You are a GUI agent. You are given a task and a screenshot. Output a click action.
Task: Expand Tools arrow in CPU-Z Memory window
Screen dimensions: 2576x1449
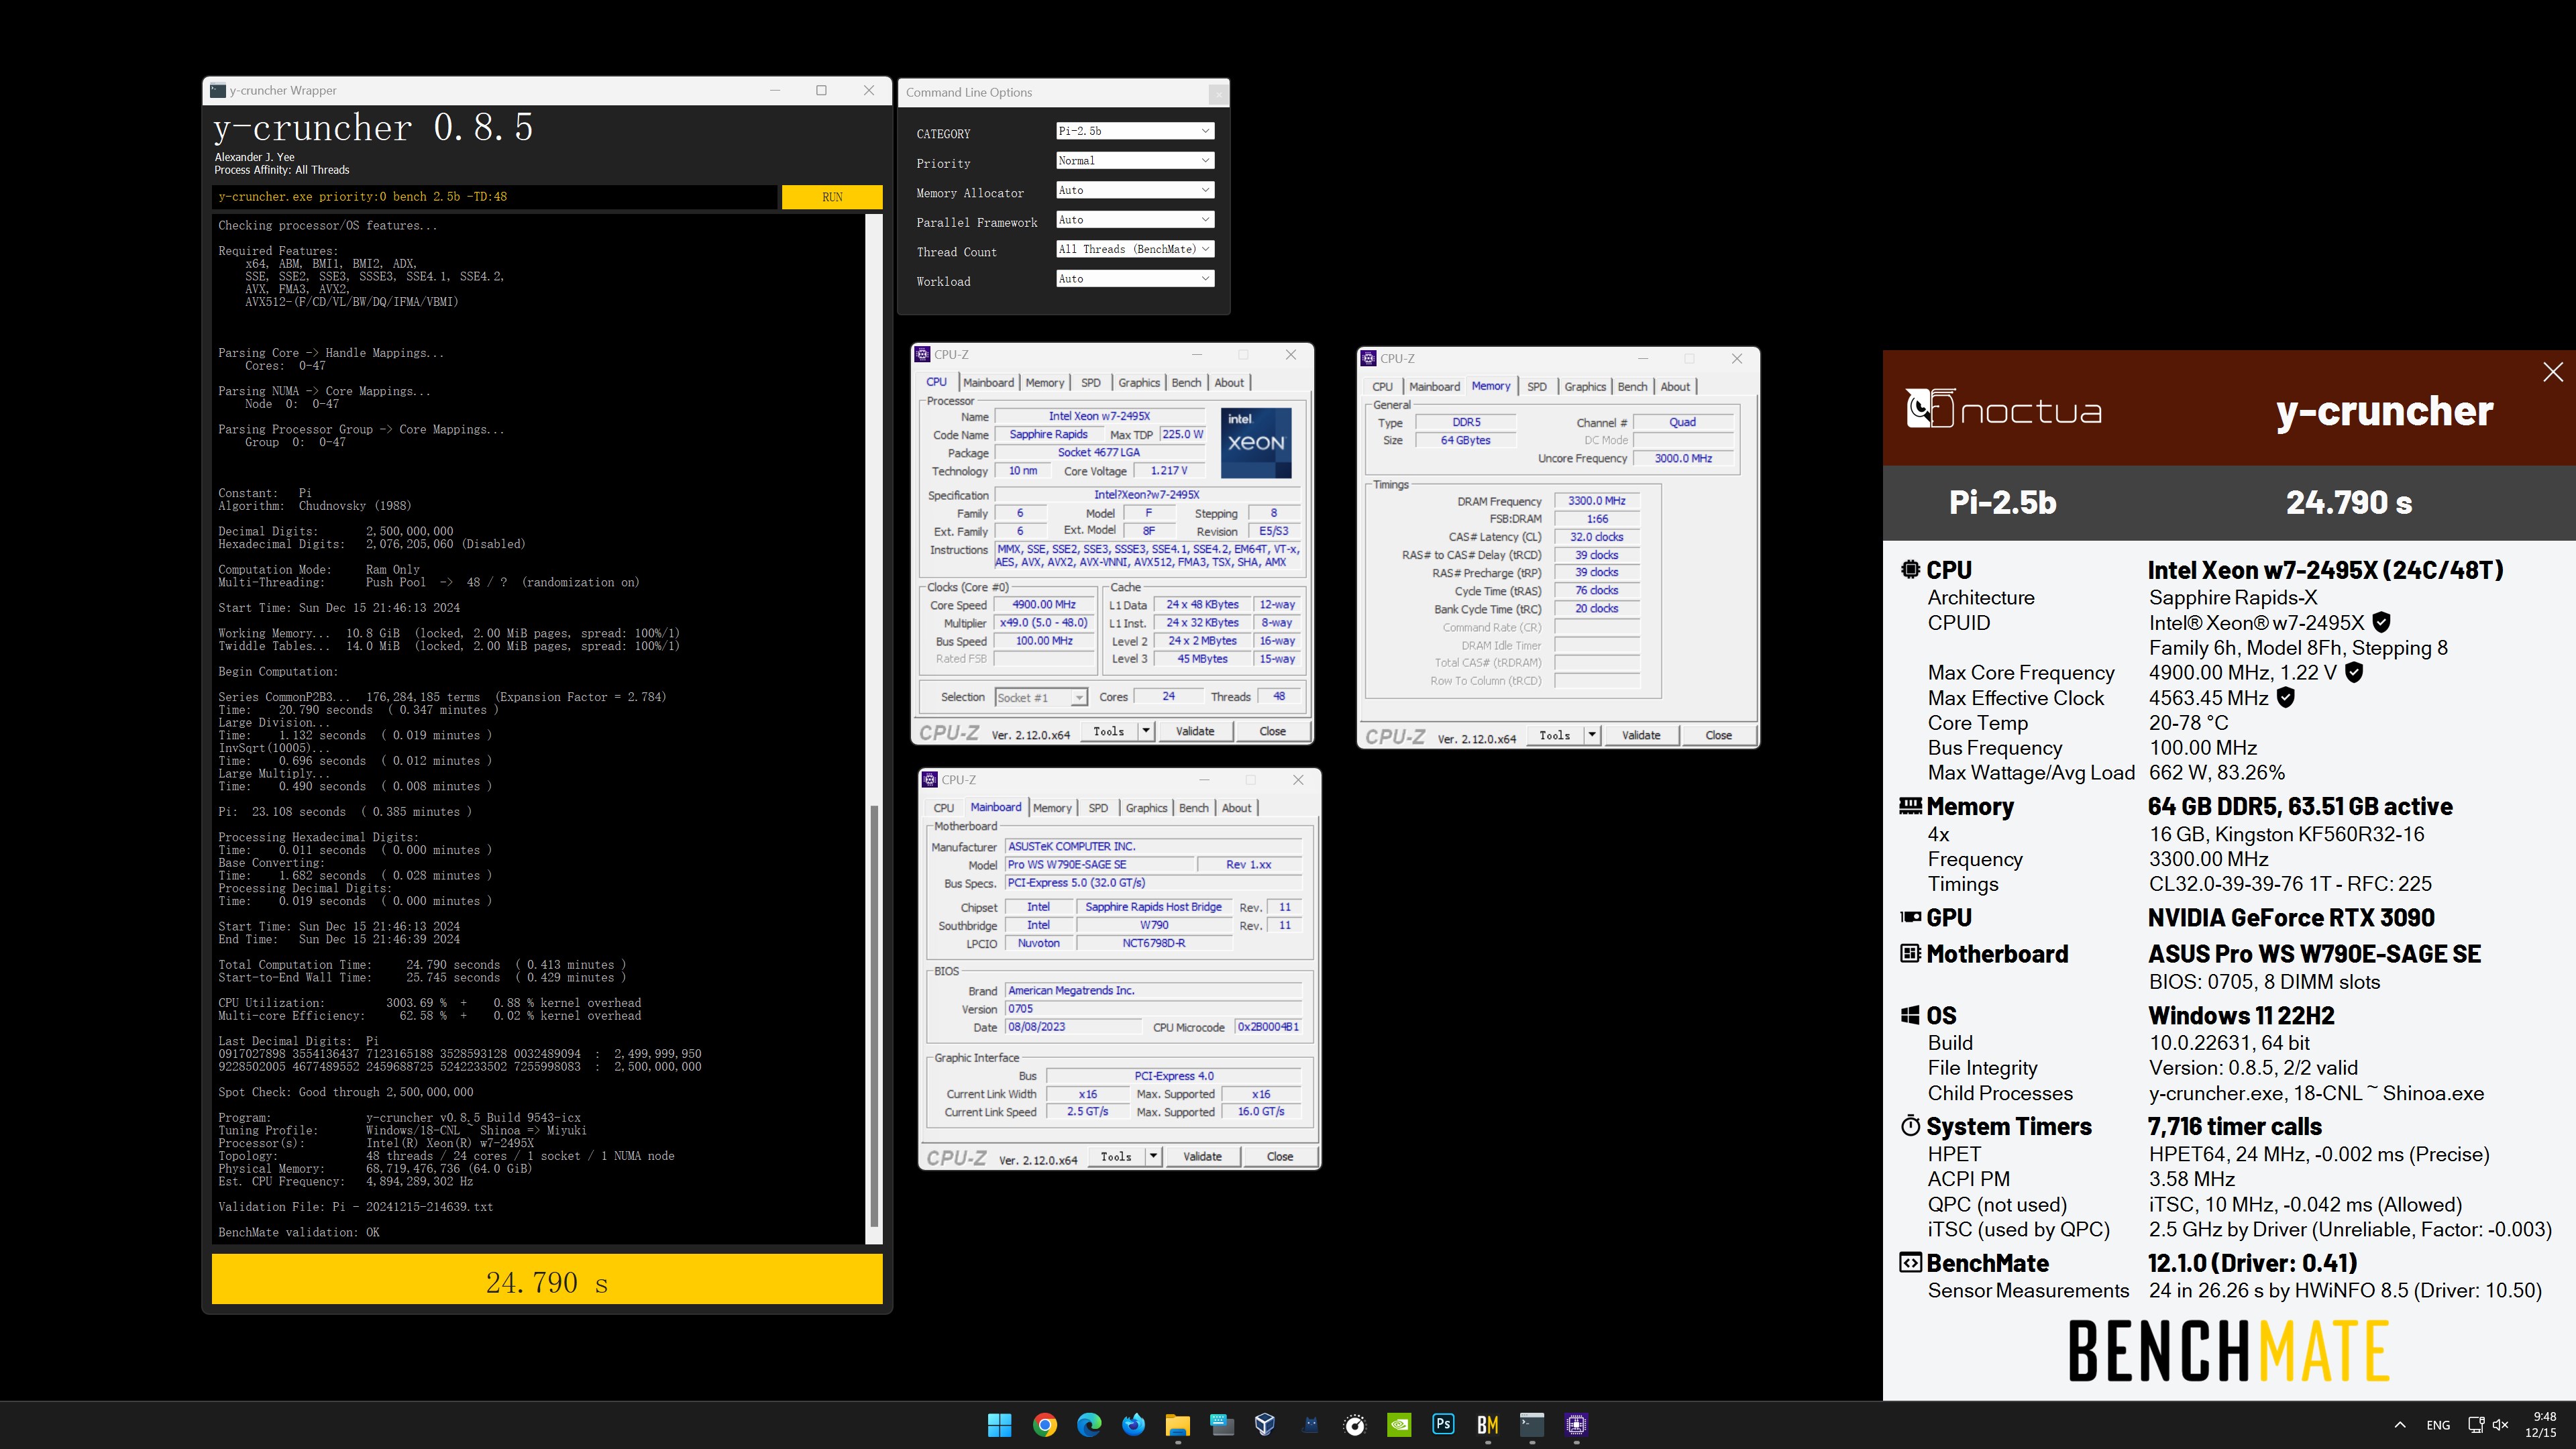tap(1592, 735)
